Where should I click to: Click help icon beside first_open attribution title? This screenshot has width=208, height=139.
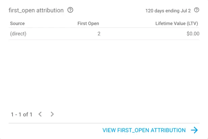click(70, 10)
